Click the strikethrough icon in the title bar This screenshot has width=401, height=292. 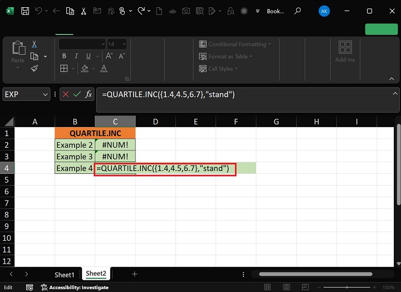coord(172,11)
